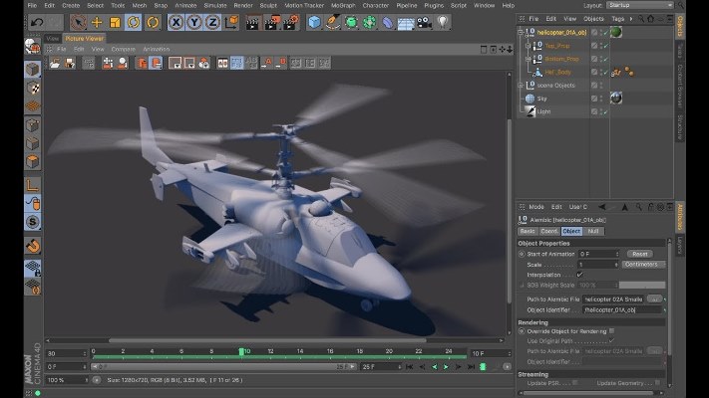Screen dimensions: 709x398
Task: Click the Reset button in Object Properties
Action: [x=640, y=254]
